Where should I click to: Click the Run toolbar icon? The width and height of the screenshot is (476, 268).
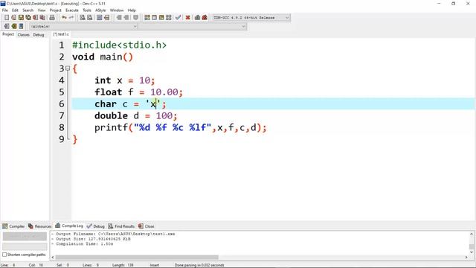click(x=154, y=18)
